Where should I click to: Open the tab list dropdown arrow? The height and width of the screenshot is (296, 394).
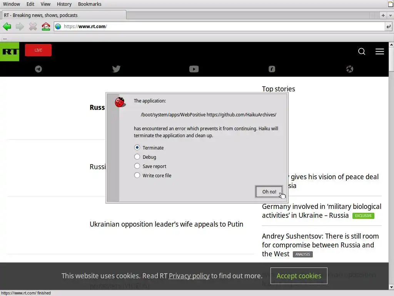[x=390, y=15]
